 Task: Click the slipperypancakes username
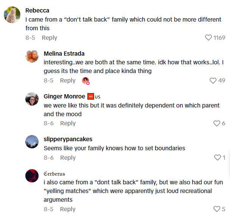68,139
